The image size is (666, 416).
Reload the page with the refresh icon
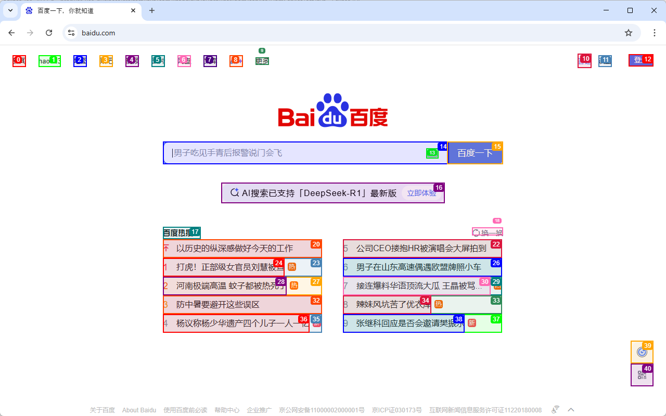coord(49,32)
